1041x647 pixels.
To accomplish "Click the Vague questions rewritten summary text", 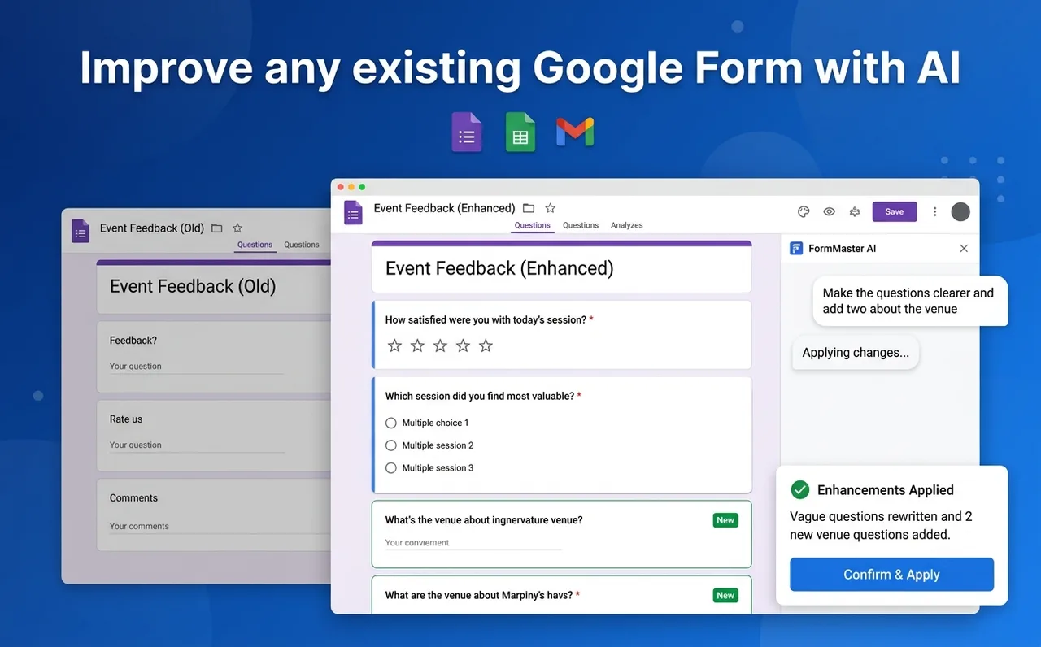I will tap(881, 525).
